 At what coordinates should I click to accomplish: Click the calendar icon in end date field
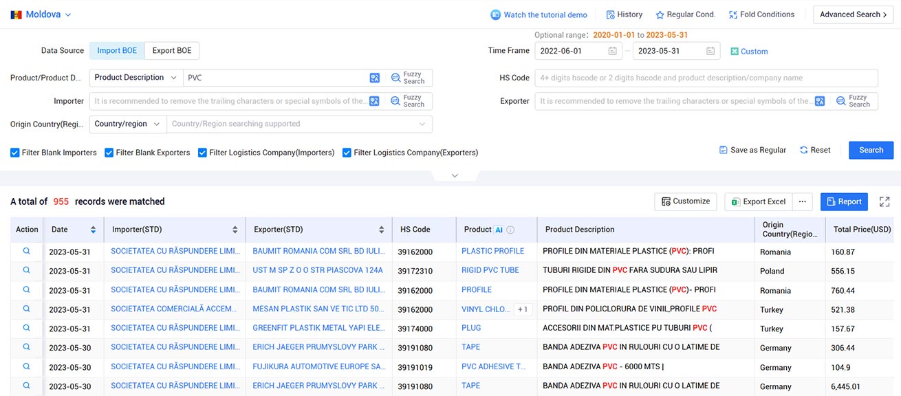710,51
